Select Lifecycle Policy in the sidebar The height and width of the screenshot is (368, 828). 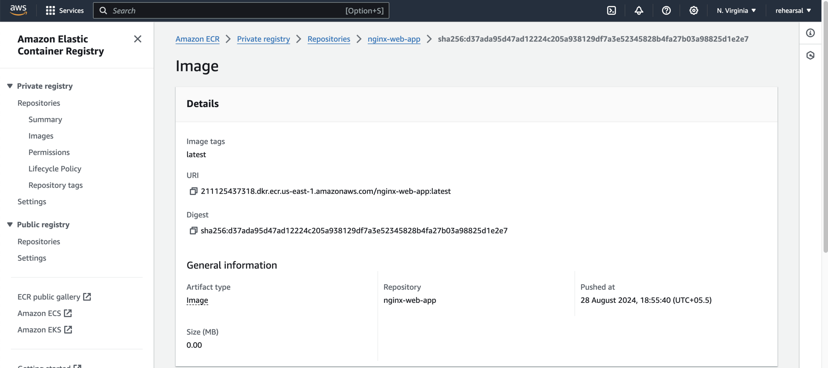(x=55, y=169)
